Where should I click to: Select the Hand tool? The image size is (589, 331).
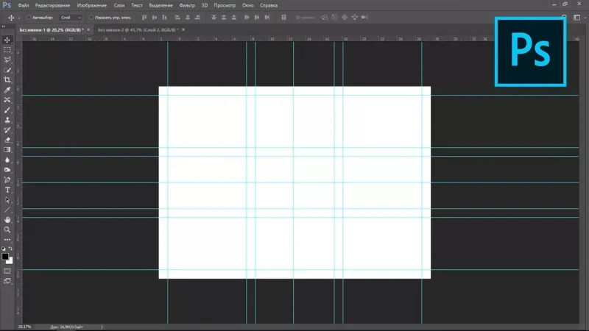(x=7, y=219)
